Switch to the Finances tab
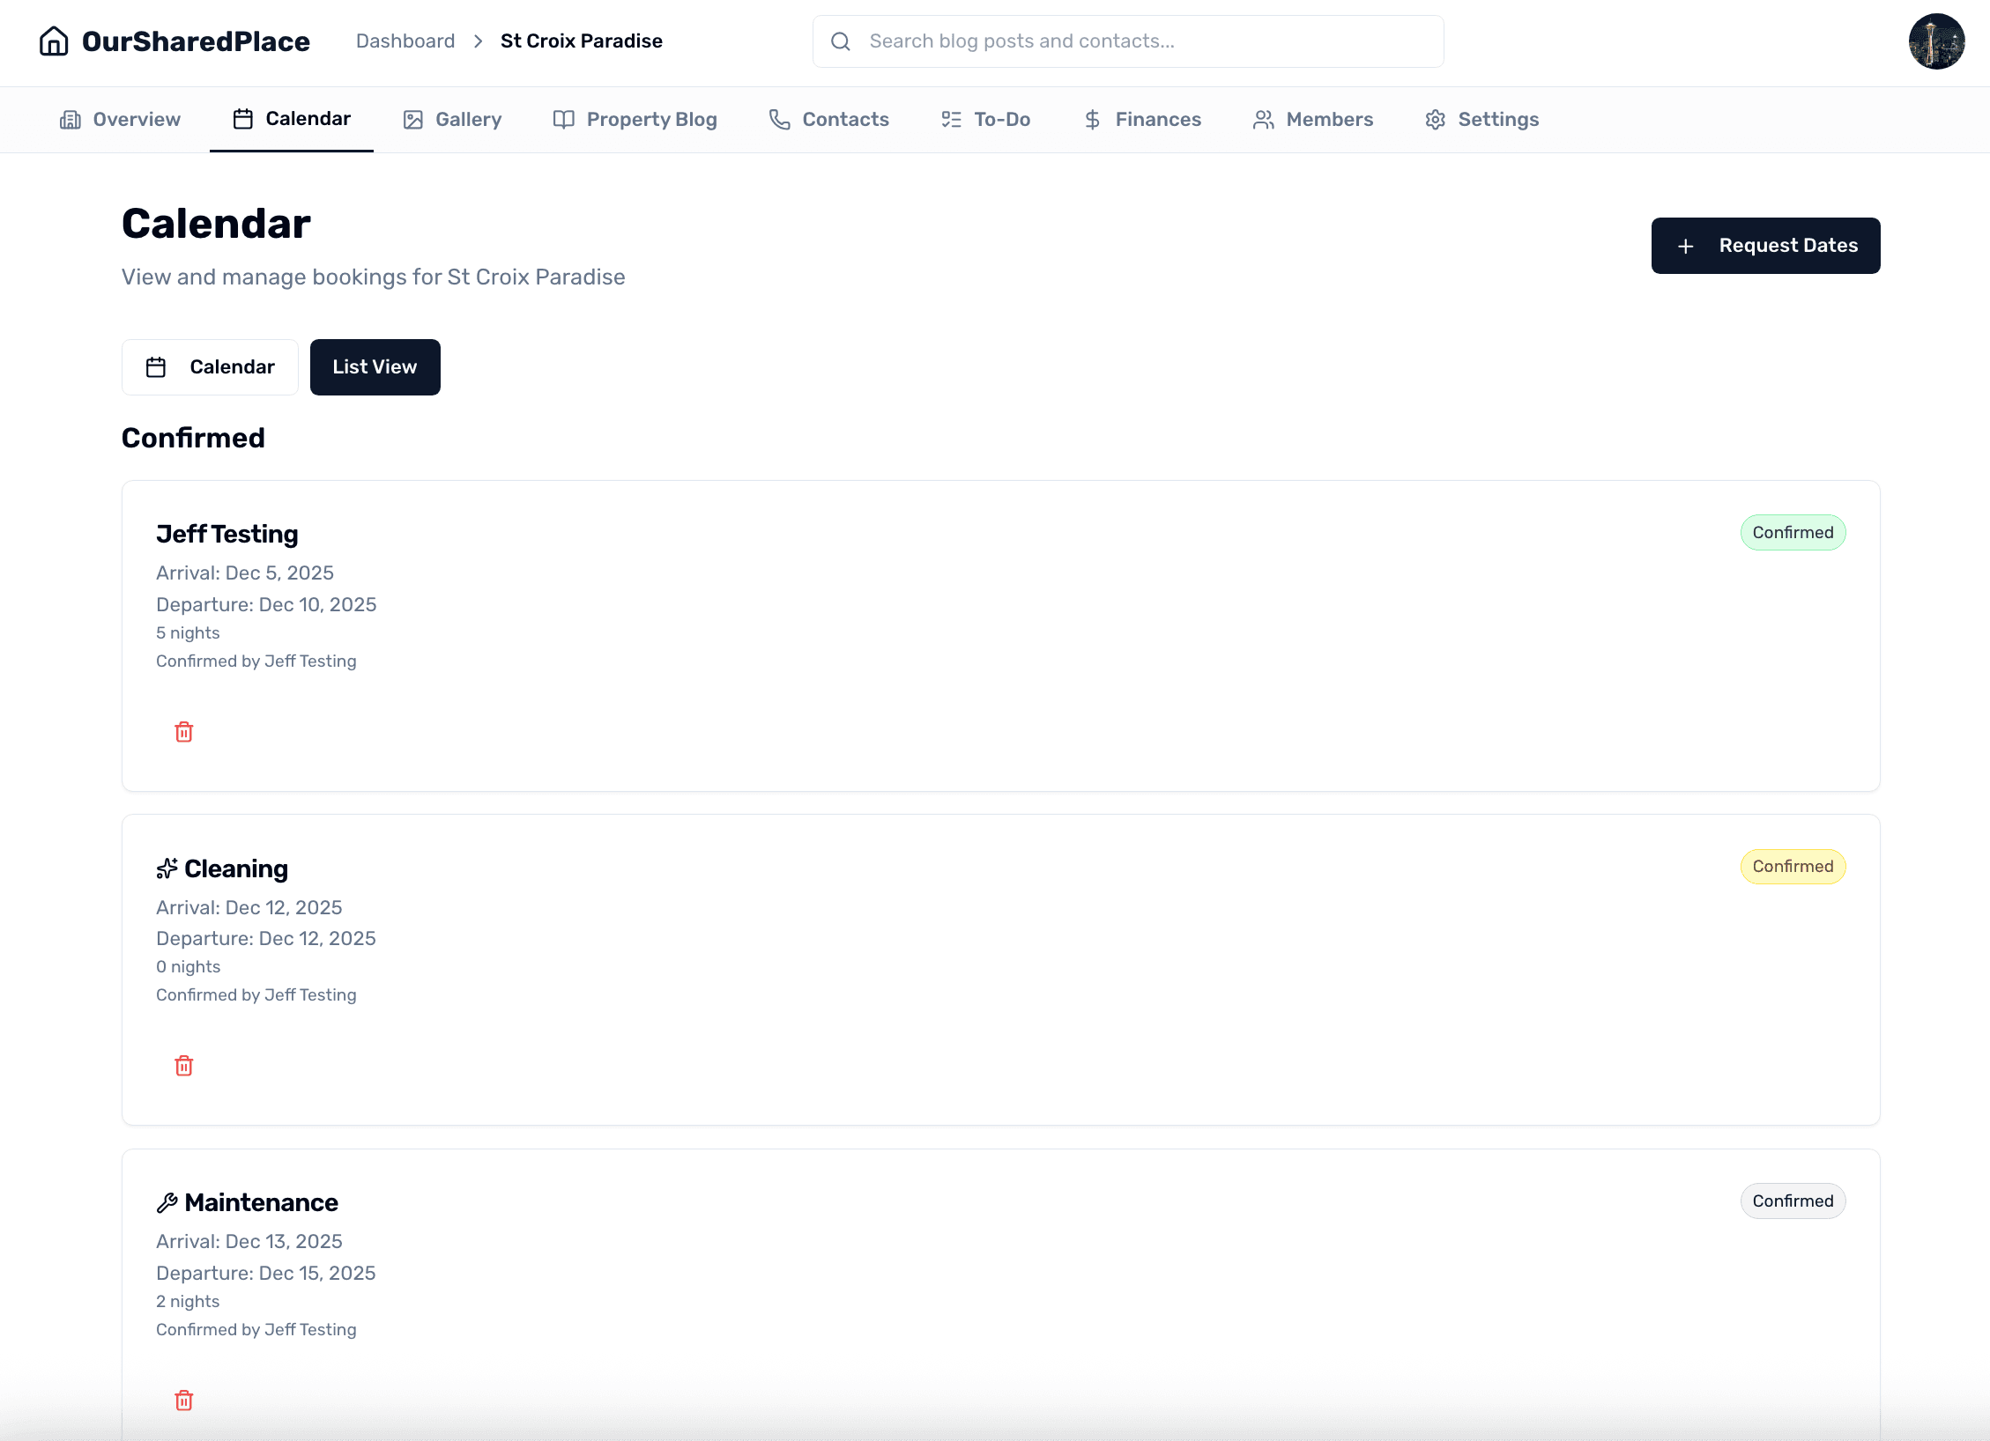1990x1441 pixels. 1142,120
